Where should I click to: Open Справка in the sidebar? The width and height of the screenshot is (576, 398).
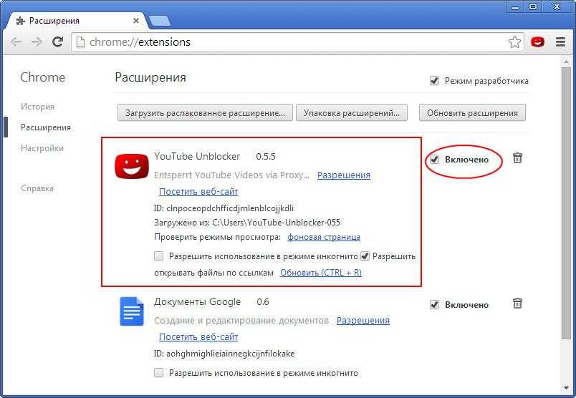pos(37,188)
